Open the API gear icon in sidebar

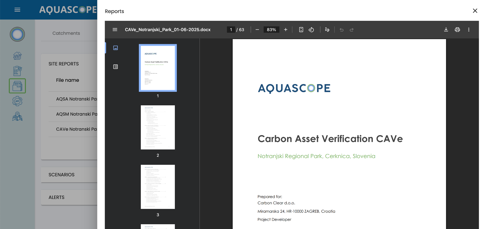[x=17, y=101]
